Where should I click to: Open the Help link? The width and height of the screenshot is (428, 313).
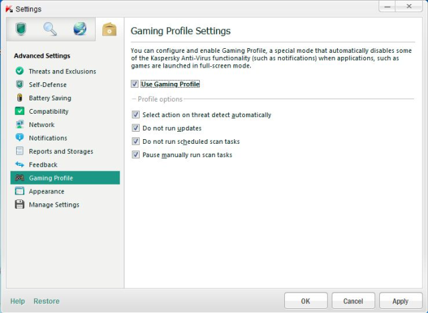coord(17,302)
